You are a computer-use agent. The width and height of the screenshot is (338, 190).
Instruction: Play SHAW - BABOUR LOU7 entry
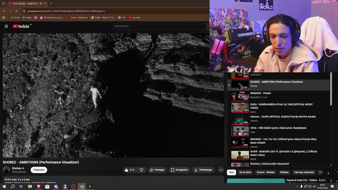pos(278,155)
